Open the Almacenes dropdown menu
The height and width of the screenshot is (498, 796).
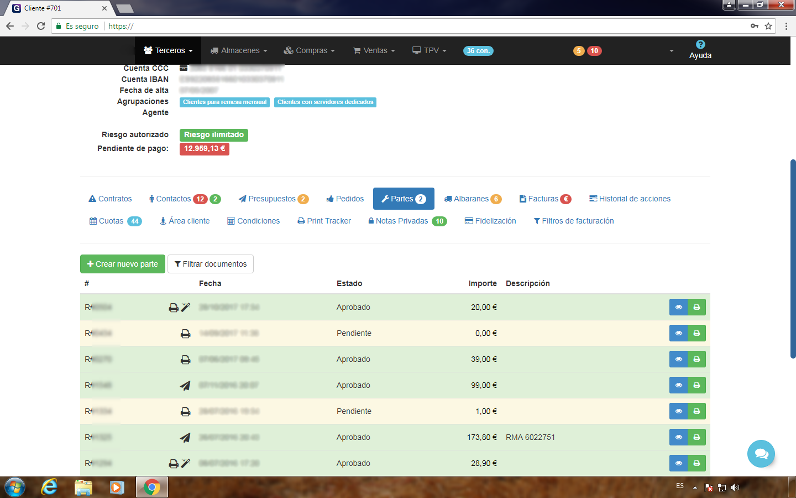[x=239, y=50]
